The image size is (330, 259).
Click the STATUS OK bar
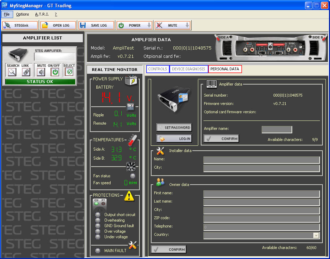tap(40, 82)
